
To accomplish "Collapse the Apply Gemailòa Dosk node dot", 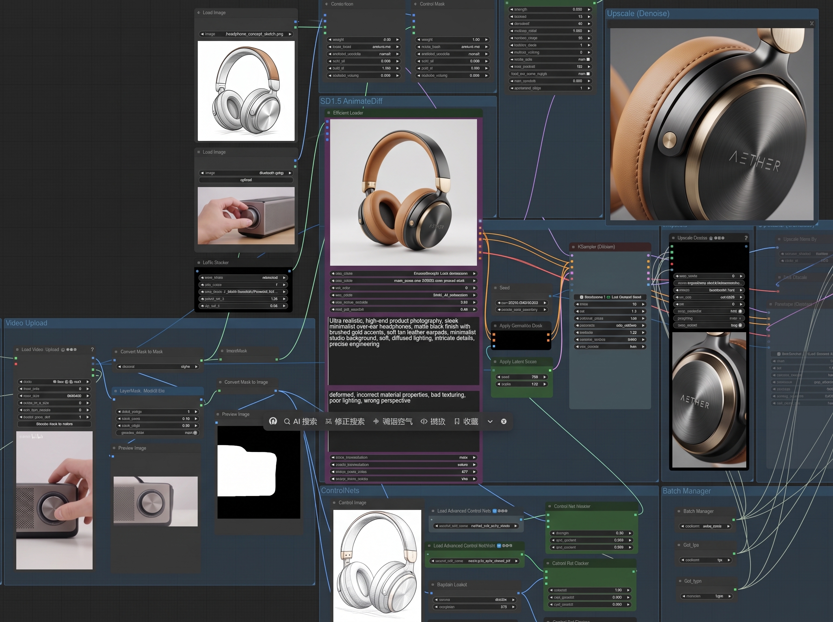I will coord(495,326).
